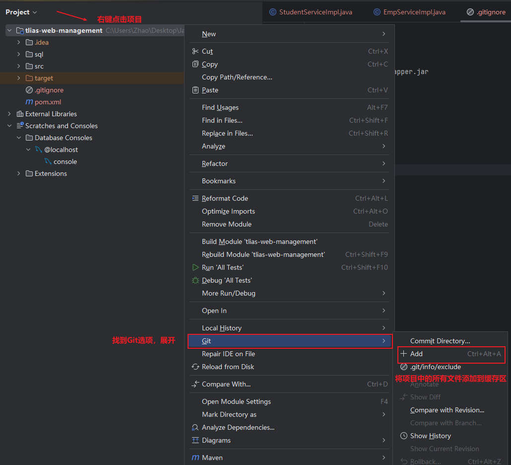Open the New submenu
This screenshot has height=465, width=511.
click(x=290, y=34)
